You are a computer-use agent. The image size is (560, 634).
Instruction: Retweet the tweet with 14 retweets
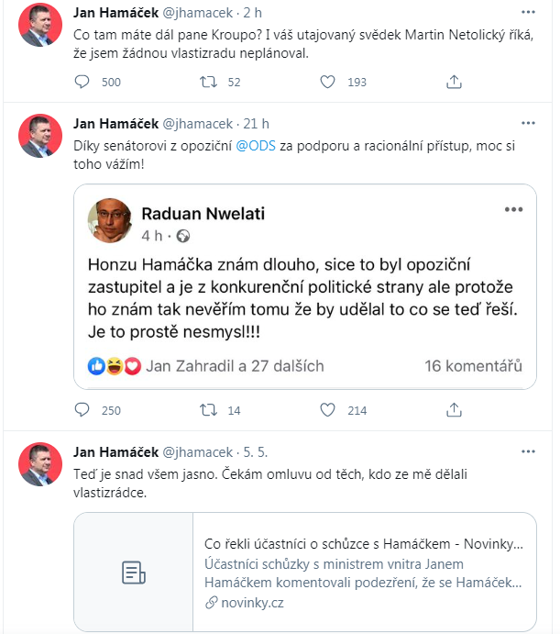(208, 410)
